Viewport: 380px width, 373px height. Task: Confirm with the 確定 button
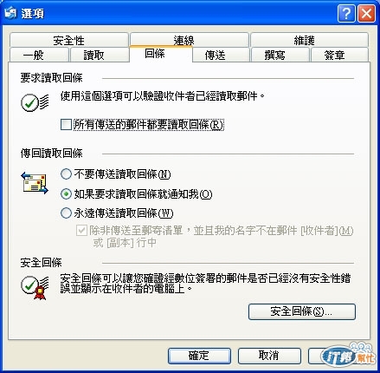(199, 356)
